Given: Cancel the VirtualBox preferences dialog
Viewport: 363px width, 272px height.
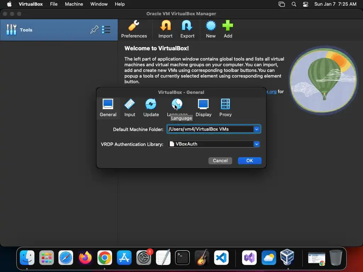Looking at the screenshot, I should [220, 161].
